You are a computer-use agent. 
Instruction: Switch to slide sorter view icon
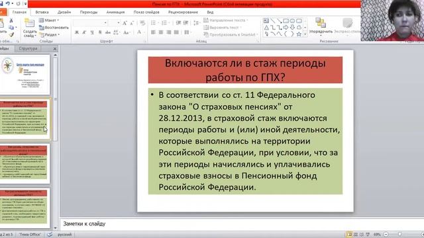pyautogui.click(x=356, y=235)
